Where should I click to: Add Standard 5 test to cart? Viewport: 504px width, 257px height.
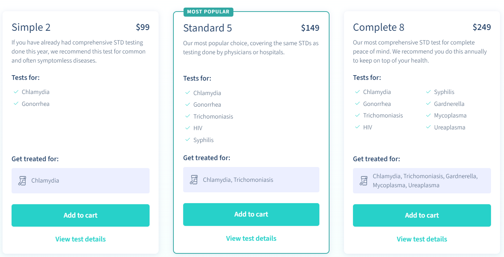tap(251, 214)
